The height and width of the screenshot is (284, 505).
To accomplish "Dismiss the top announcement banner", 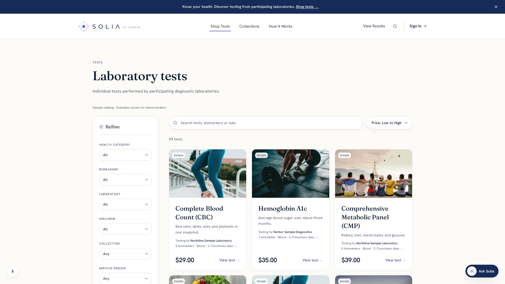I will [496, 7].
